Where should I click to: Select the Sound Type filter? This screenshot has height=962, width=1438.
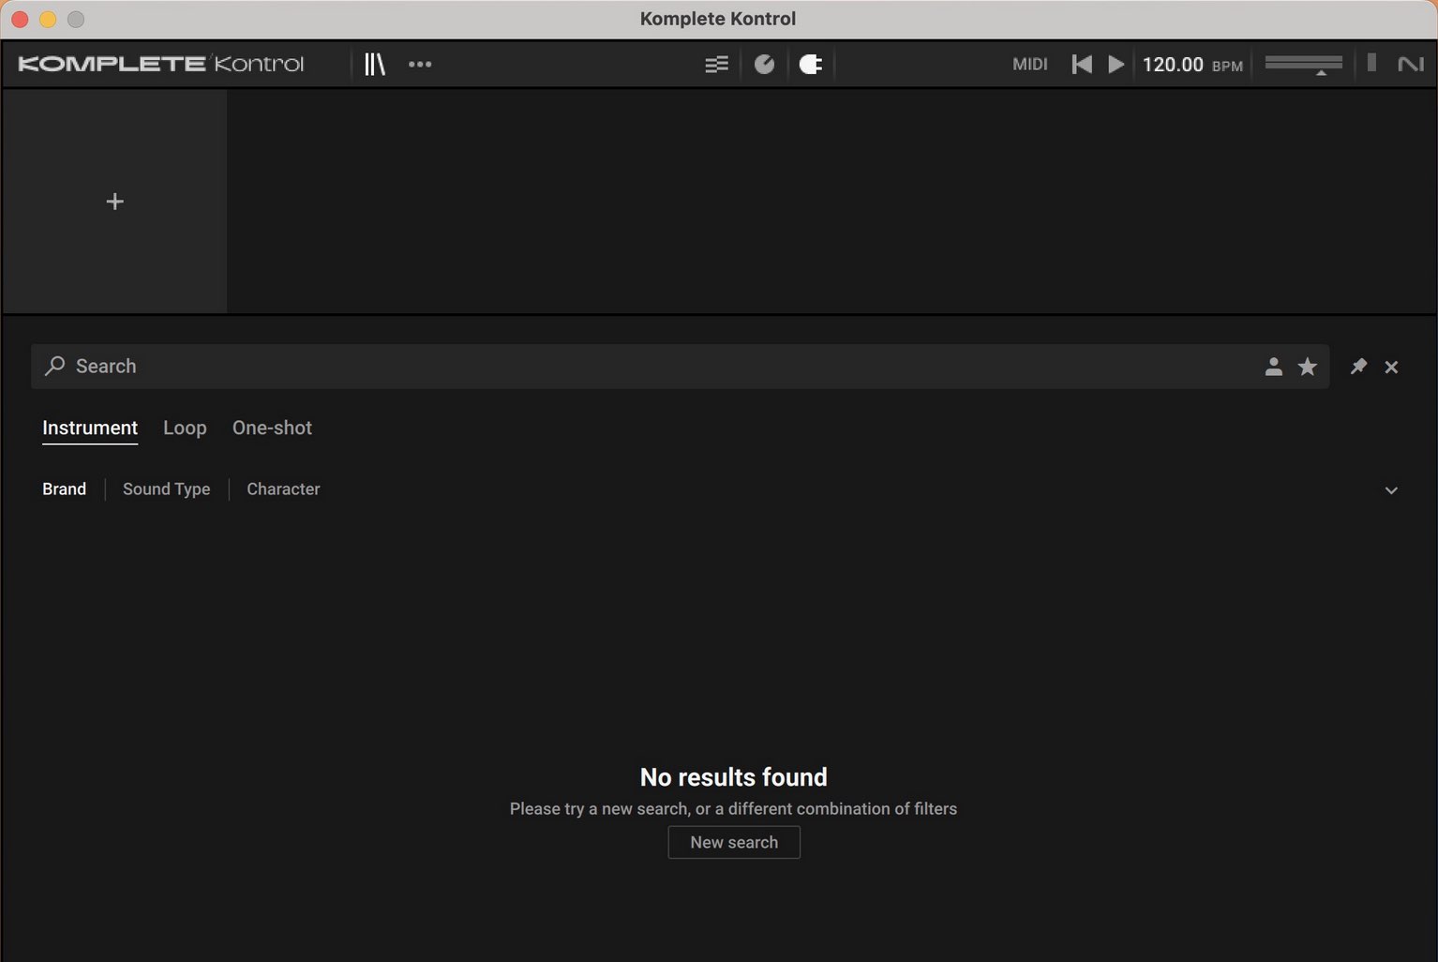click(x=166, y=489)
